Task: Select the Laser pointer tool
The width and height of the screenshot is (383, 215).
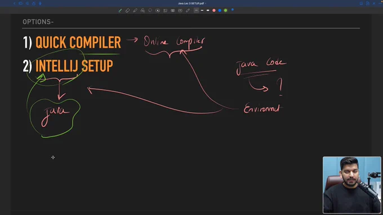Action: tap(188, 11)
